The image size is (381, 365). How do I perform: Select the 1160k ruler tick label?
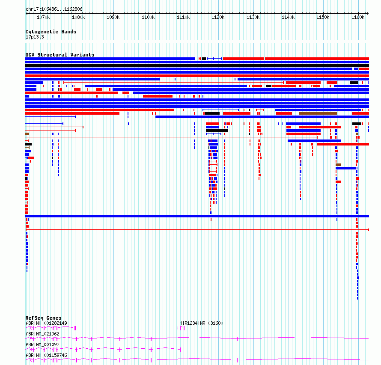pyautogui.click(x=358, y=17)
